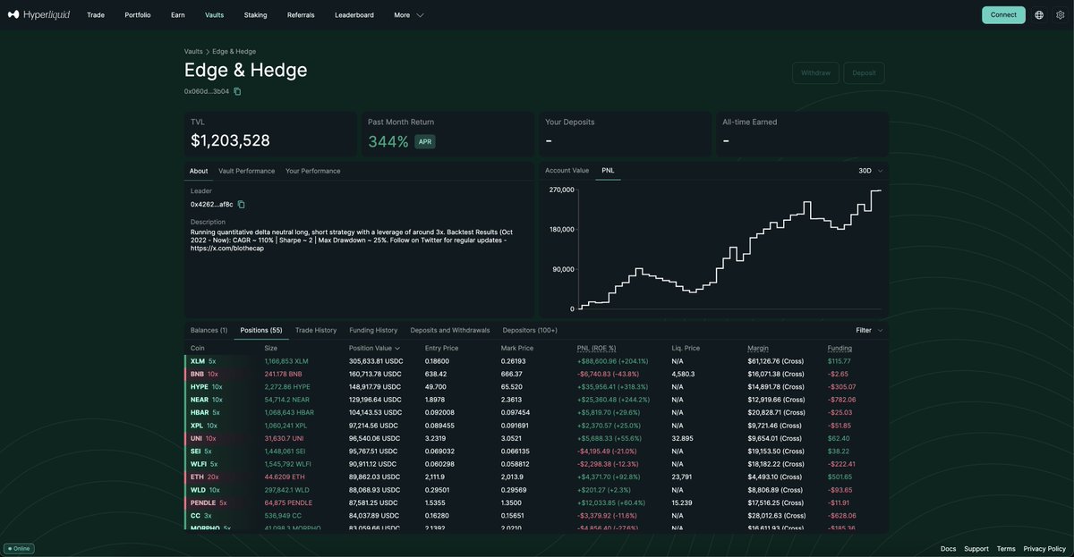Go to the Staking page

coord(256,15)
